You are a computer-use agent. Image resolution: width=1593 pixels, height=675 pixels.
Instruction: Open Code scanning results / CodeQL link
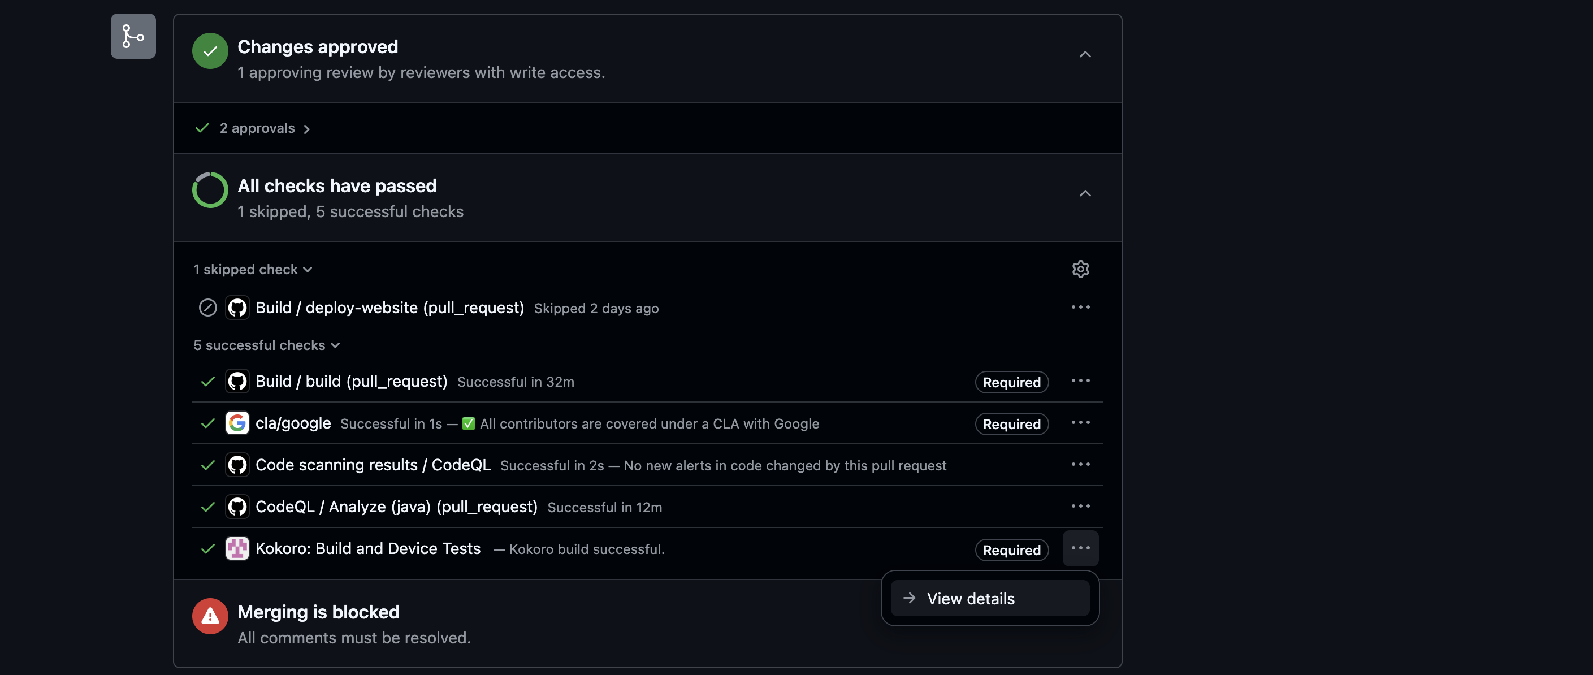point(373,465)
